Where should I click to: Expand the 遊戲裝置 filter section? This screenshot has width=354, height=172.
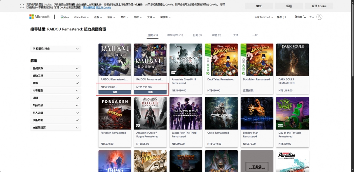click(x=55, y=68)
